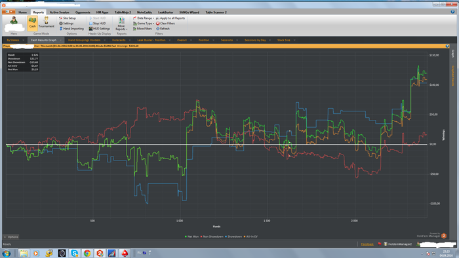Switch to the Sessions by Day tab

tap(255, 40)
